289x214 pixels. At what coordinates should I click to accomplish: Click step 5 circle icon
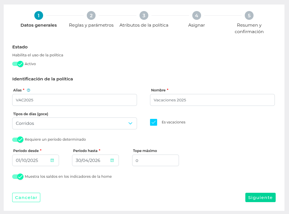(249, 16)
